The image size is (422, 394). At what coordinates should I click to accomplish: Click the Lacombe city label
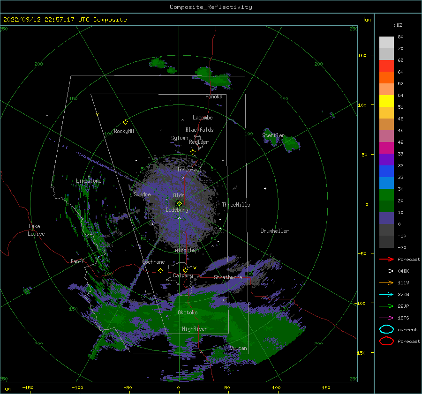[x=203, y=118]
